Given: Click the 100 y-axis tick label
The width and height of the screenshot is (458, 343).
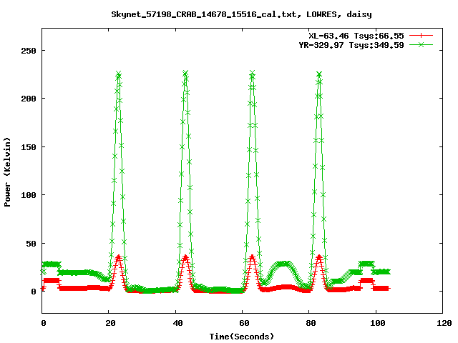Looking at the screenshot, I should [x=29, y=195].
